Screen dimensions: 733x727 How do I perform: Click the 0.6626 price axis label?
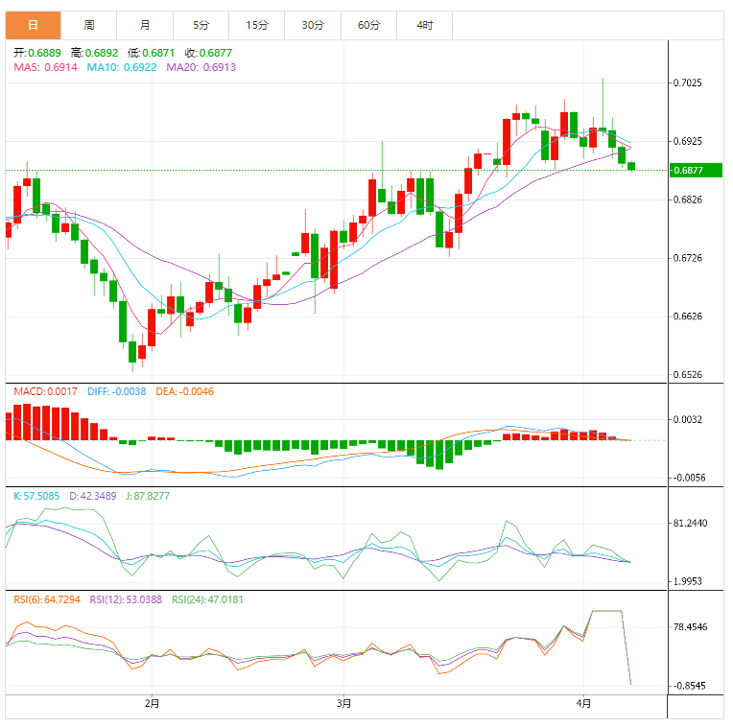(x=687, y=317)
